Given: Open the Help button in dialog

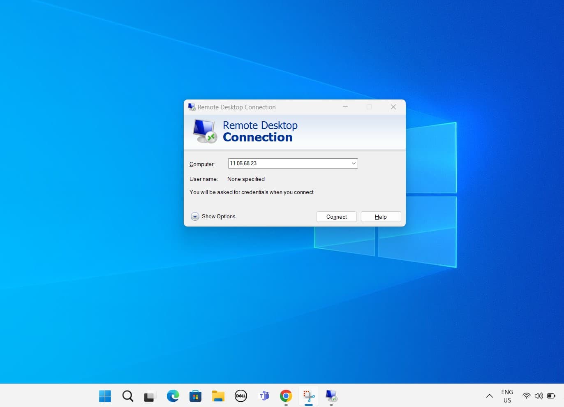Looking at the screenshot, I should tap(381, 217).
